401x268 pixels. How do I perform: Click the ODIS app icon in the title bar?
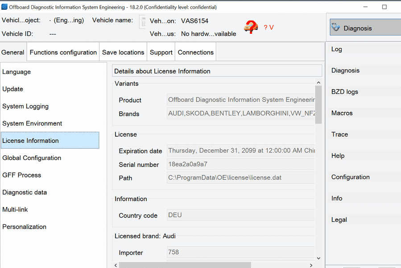(4, 7)
